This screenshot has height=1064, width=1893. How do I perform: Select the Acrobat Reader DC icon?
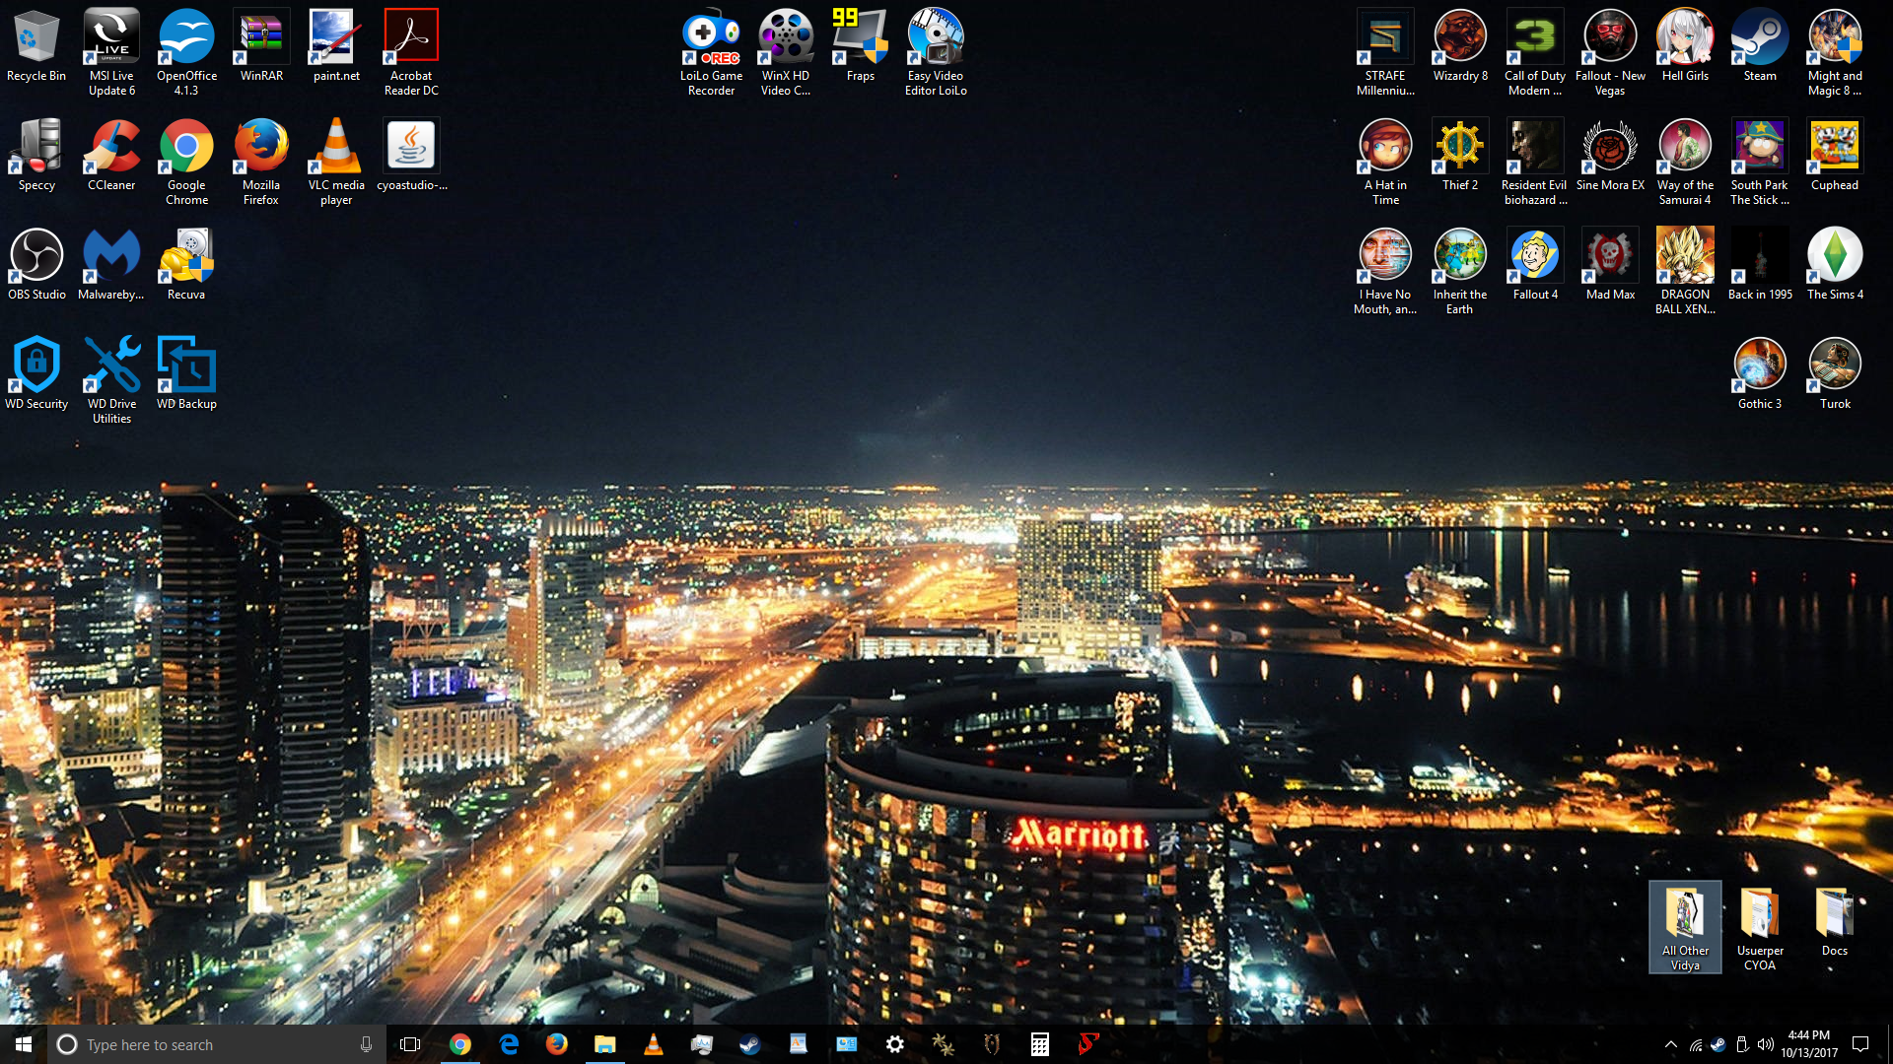[x=411, y=53]
